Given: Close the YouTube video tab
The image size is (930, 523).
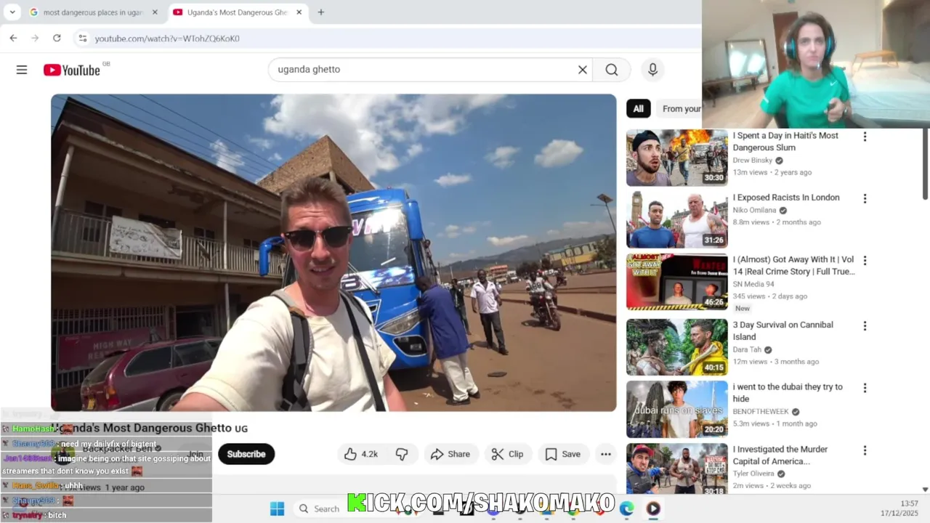Looking at the screenshot, I should pyautogui.click(x=299, y=12).
